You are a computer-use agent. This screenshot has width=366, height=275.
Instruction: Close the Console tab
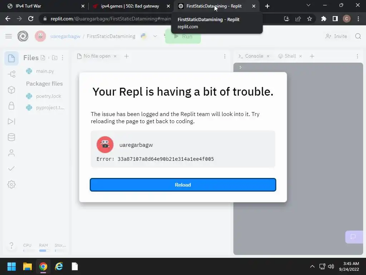click(x=268, y=56)
